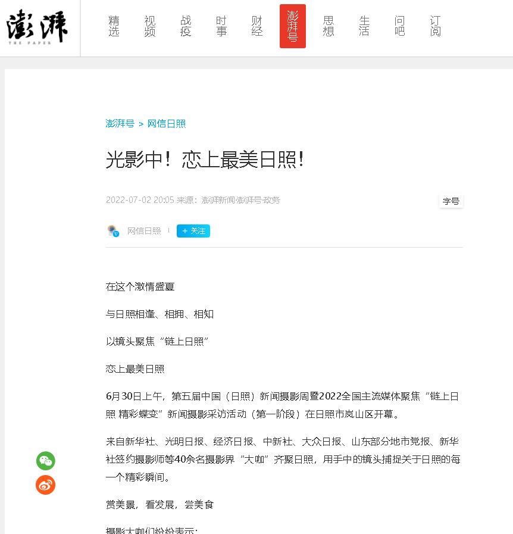Open the 生活 navigation tab
Image resolution: width=513 pixels, height=534 pixels.
point(364,26)
